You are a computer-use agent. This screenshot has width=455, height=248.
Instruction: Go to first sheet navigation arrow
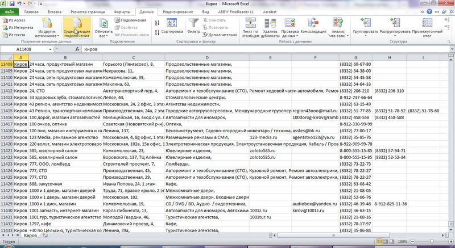pyautogui.click(x=3, y=236)
